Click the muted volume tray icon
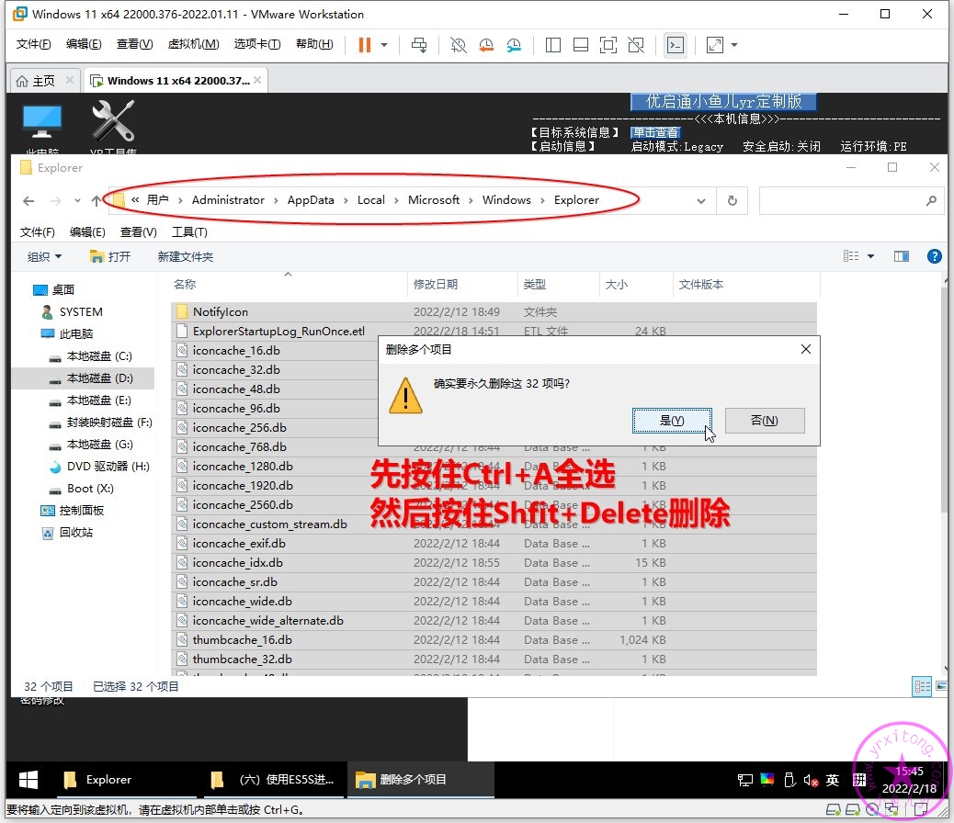This screenshot has height=823, width=954. coord(811,781)
